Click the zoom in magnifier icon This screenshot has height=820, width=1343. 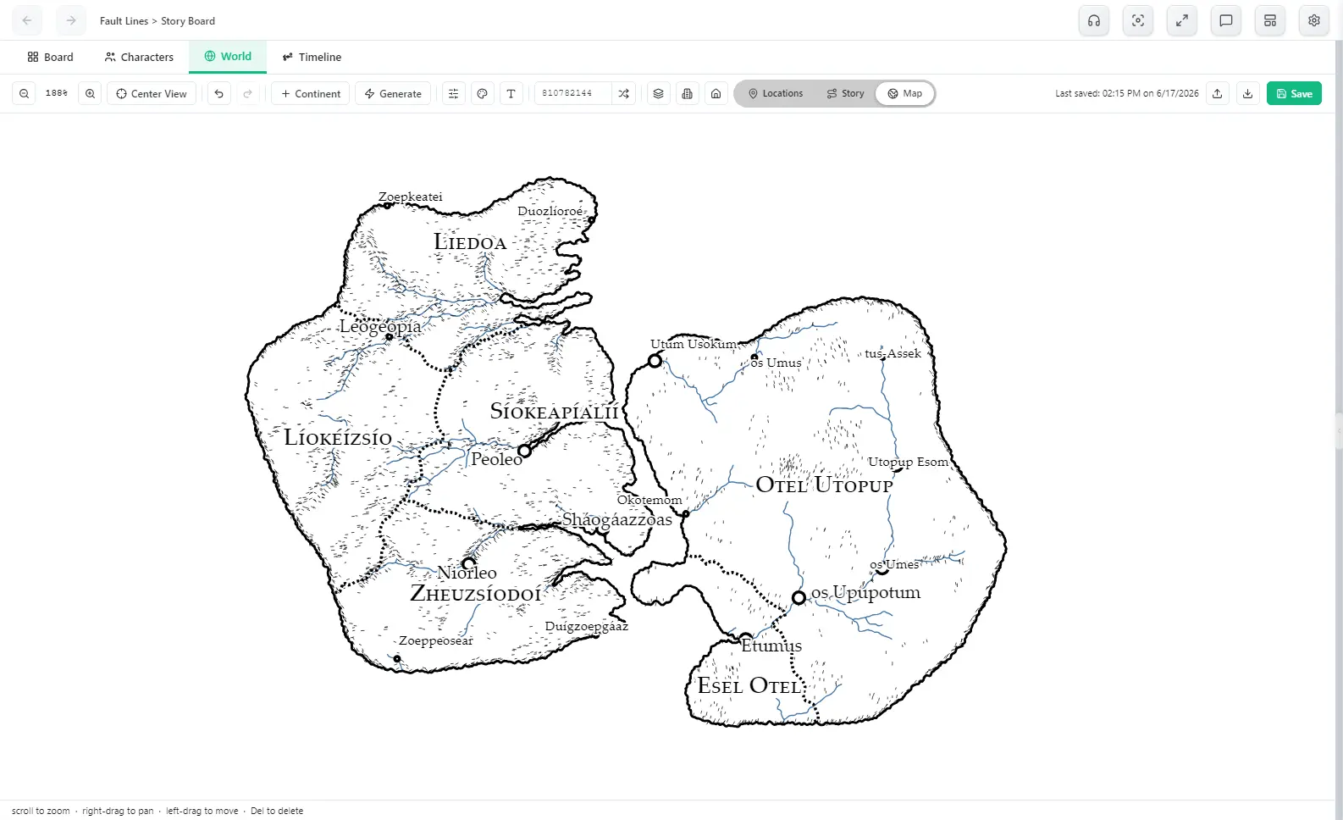pyautogui.click(x=90, y=94)
